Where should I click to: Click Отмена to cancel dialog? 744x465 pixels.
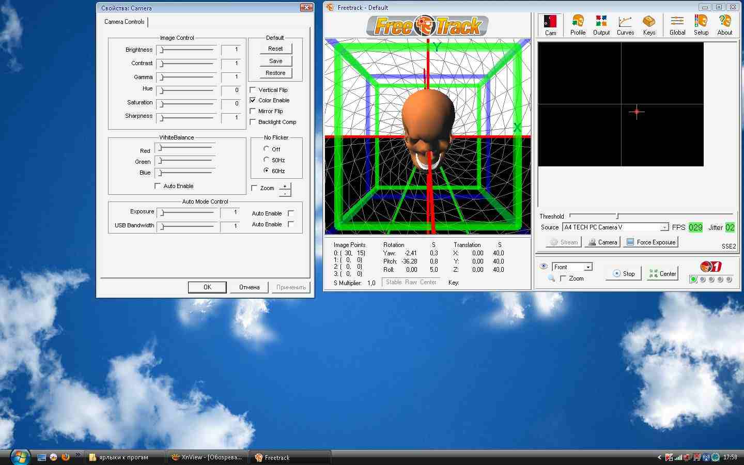click(x=249, y=287)
